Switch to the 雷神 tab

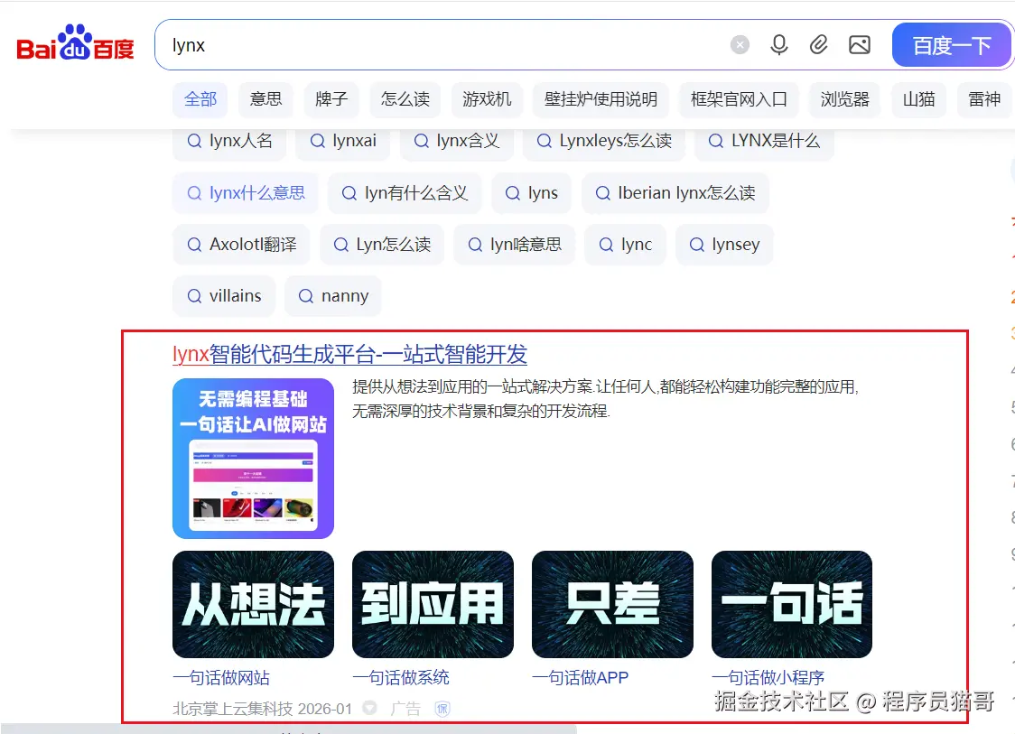(984, 99)
